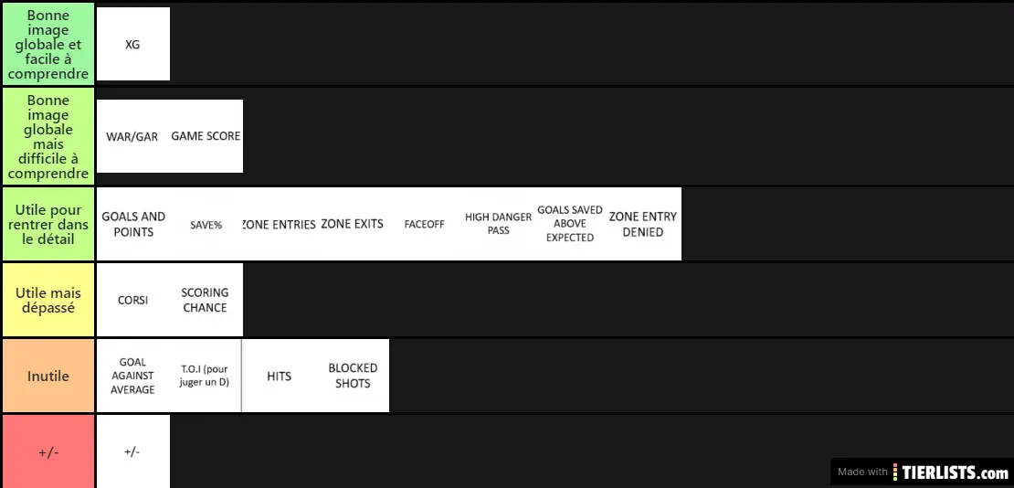Select the ZONE ENTRY DENIED tile
This screenshot has width=1014, height=488.
645,224
